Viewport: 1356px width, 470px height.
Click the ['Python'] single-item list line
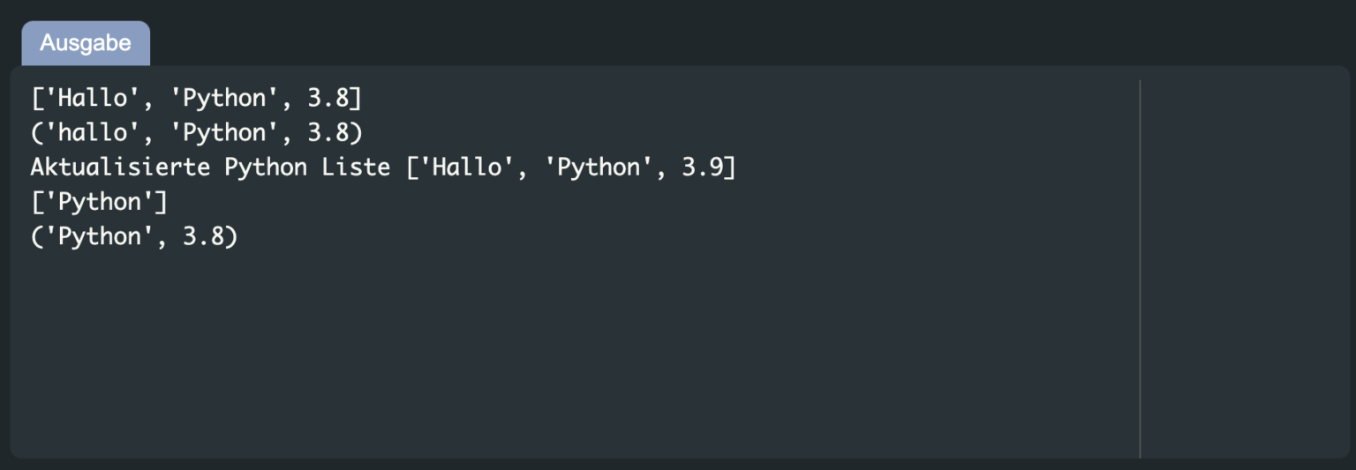(x=99, y=202)
